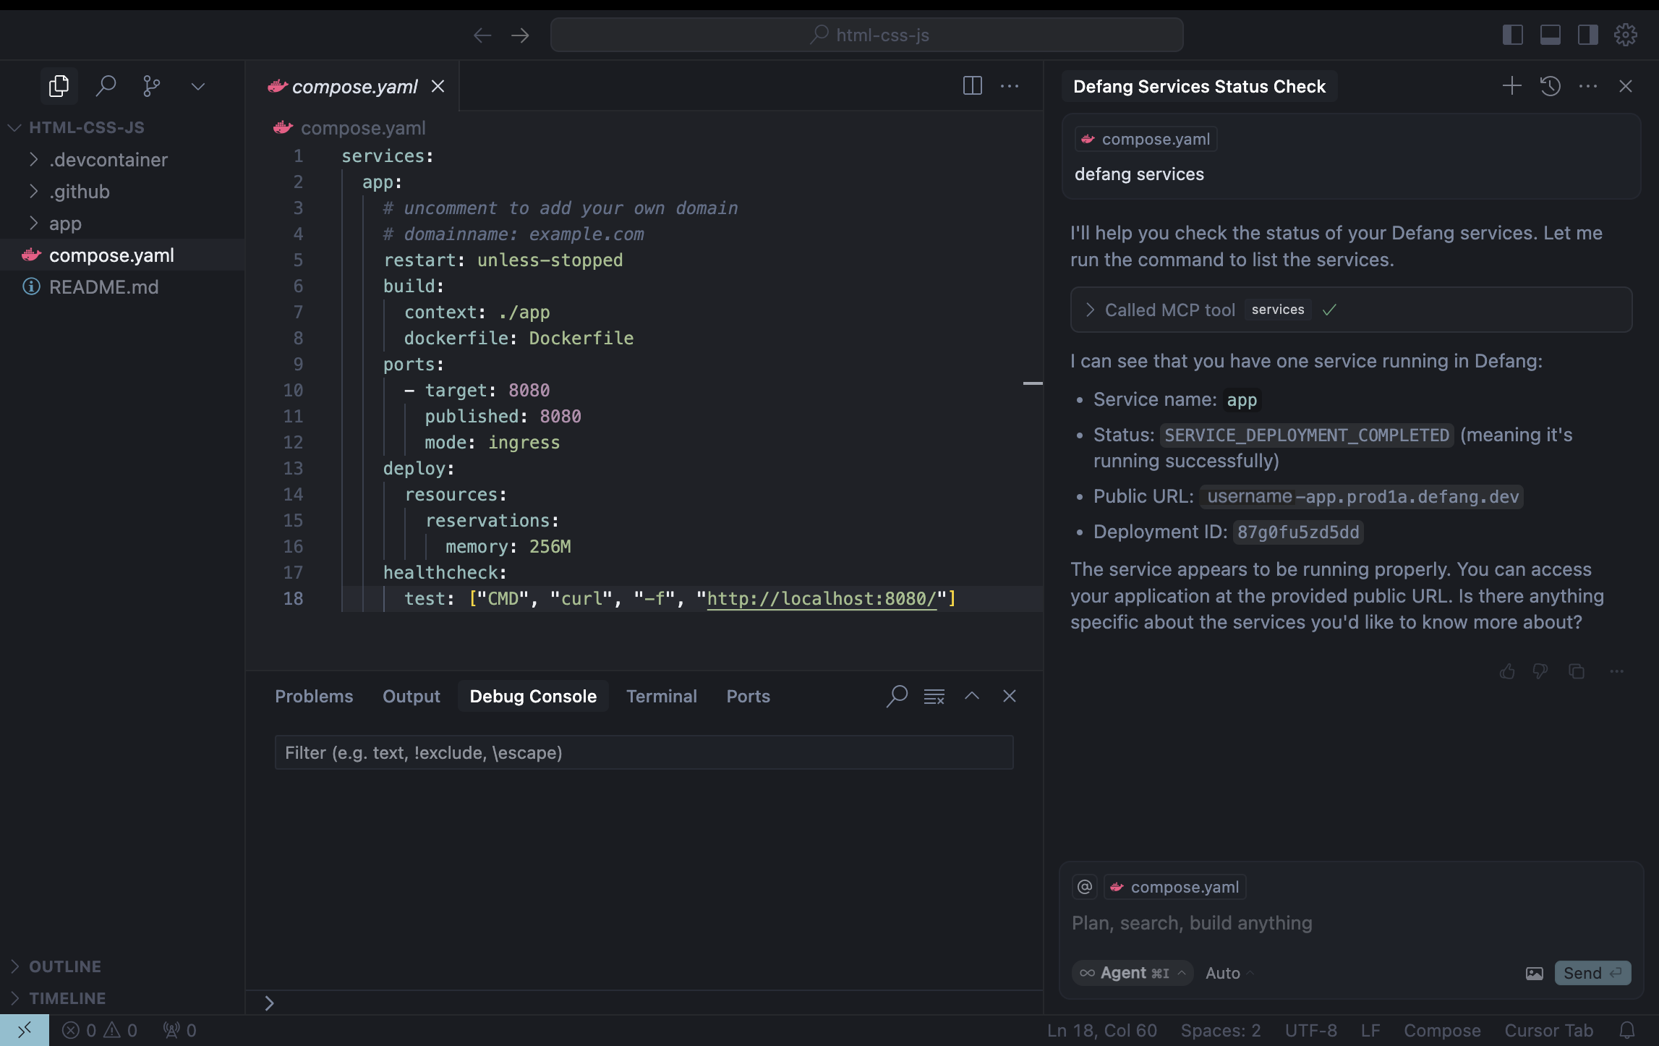Switch to the Output tab

coord(411,696)
